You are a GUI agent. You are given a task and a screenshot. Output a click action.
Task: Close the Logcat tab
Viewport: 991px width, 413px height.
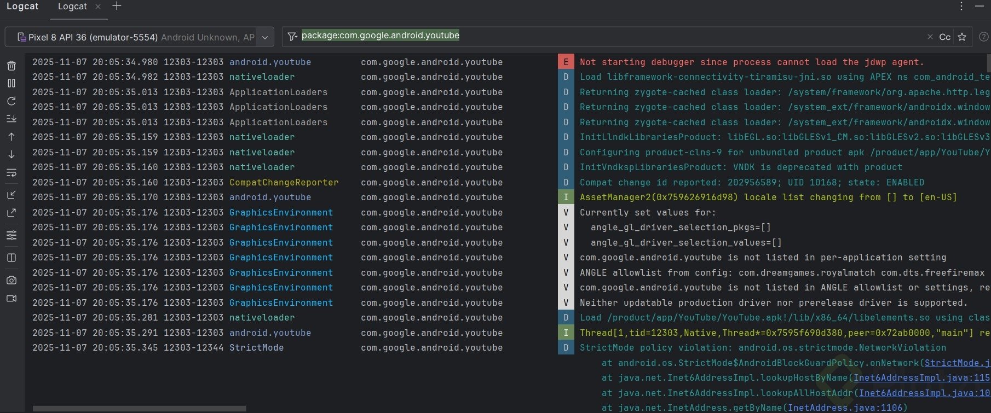click(x=98, y=7)
